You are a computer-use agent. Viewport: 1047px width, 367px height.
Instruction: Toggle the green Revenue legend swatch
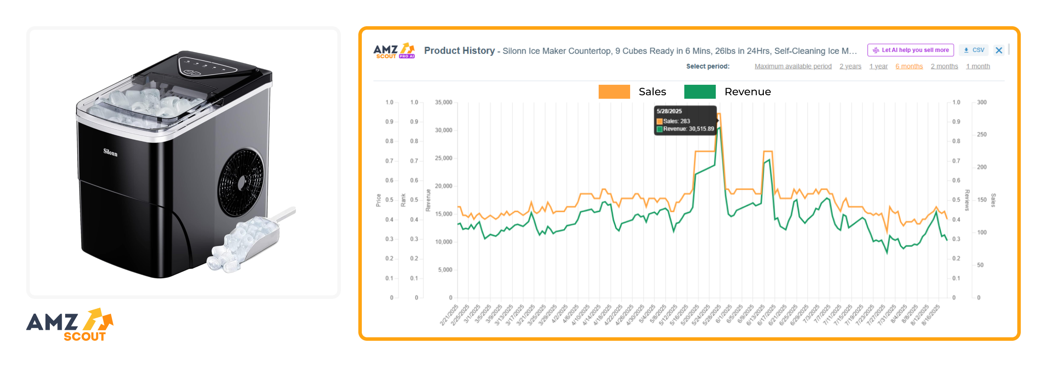pos(700,92)
